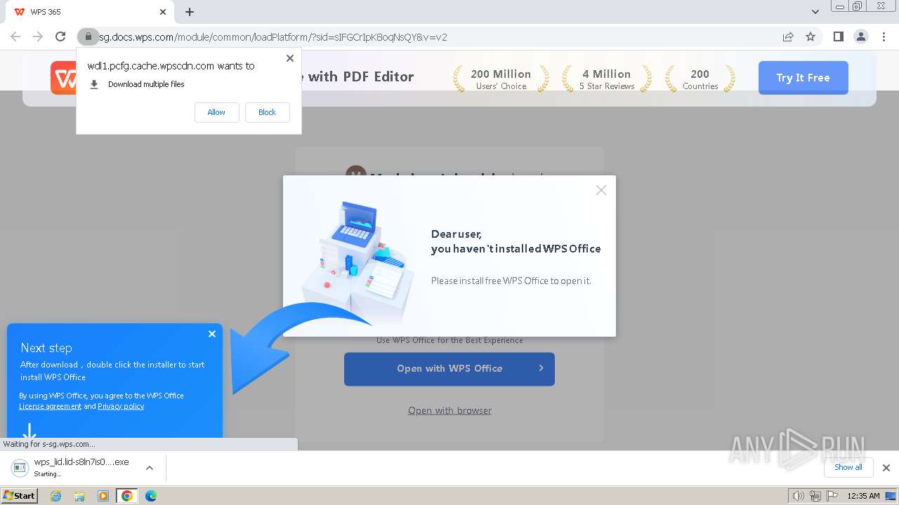Click the 12:35 AM clock
This screenshot has width=899, height=505.
[x=863, y=496]
